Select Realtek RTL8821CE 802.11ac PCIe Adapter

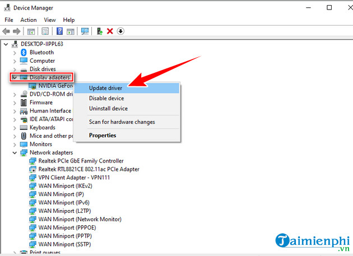click(x=89, y=169)
